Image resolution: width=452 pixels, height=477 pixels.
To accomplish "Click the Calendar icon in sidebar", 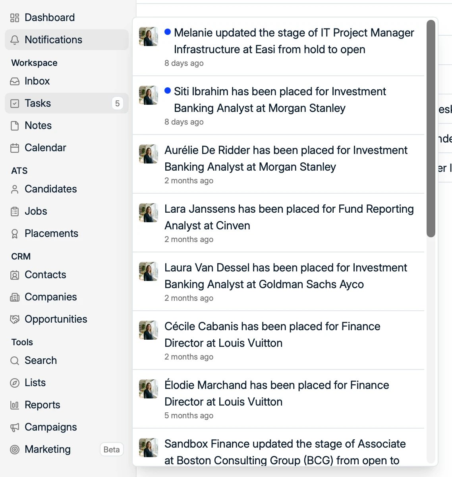I will pyautogui.click(x=15, y=148).
